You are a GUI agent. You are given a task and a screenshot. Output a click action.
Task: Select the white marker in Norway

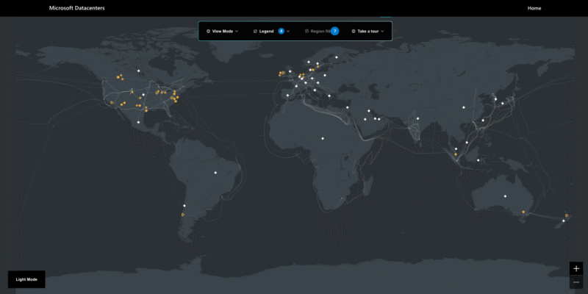pyautogui.click(x=309, y=62)
